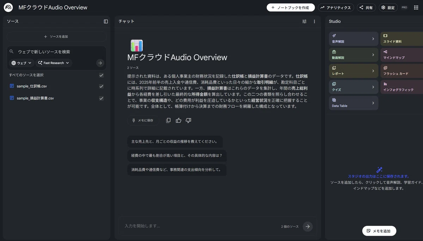This screenshot has height=241, width=423.
Task: Focus the 入力を開始します chat input
Action: 201,226
